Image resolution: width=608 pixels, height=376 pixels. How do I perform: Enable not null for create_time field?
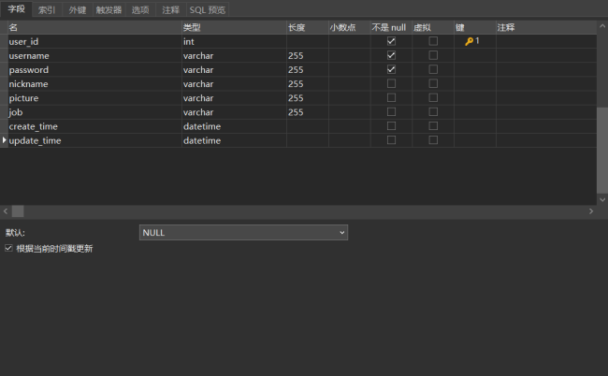pyautogui.click(x=391, y=126)
